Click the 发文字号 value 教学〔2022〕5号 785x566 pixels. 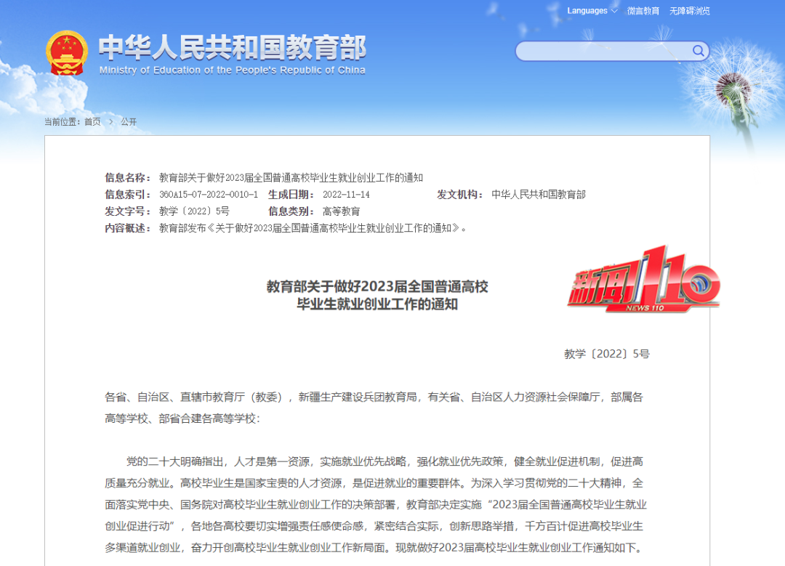[194, 211]
